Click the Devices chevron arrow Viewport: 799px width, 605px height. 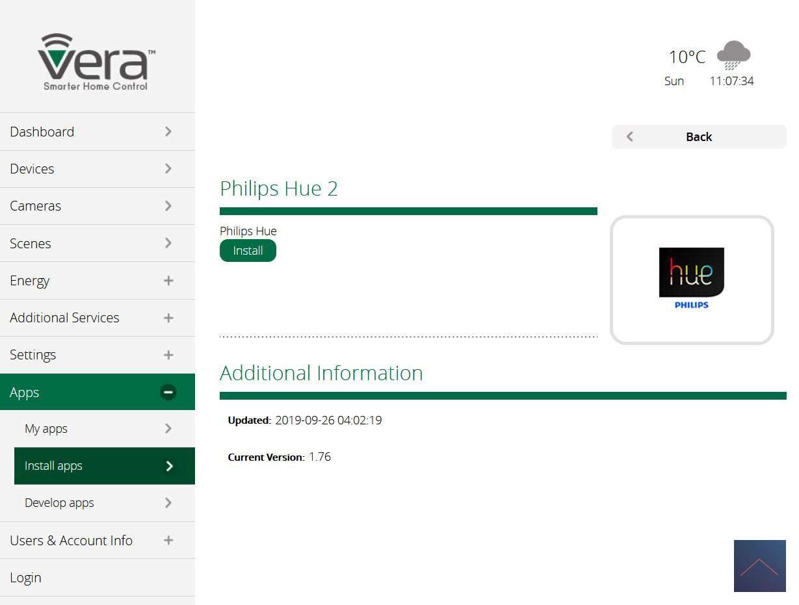[168, 168]
